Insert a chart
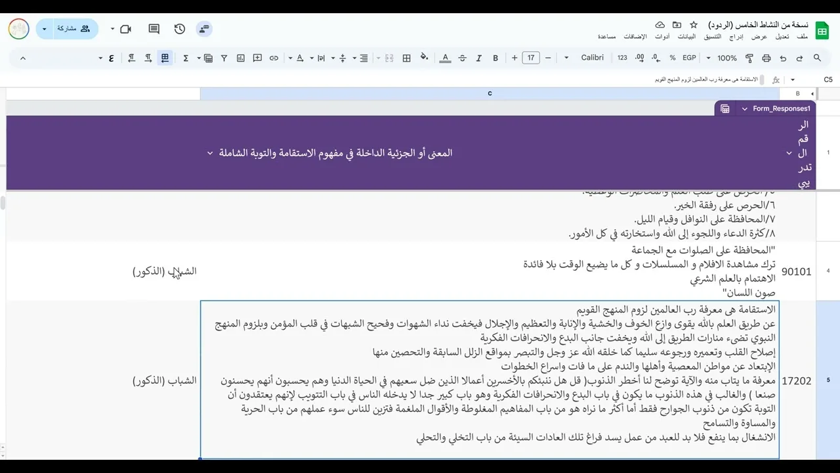The width and height of the screenshot is (840, 473). (x=241, y=58)
